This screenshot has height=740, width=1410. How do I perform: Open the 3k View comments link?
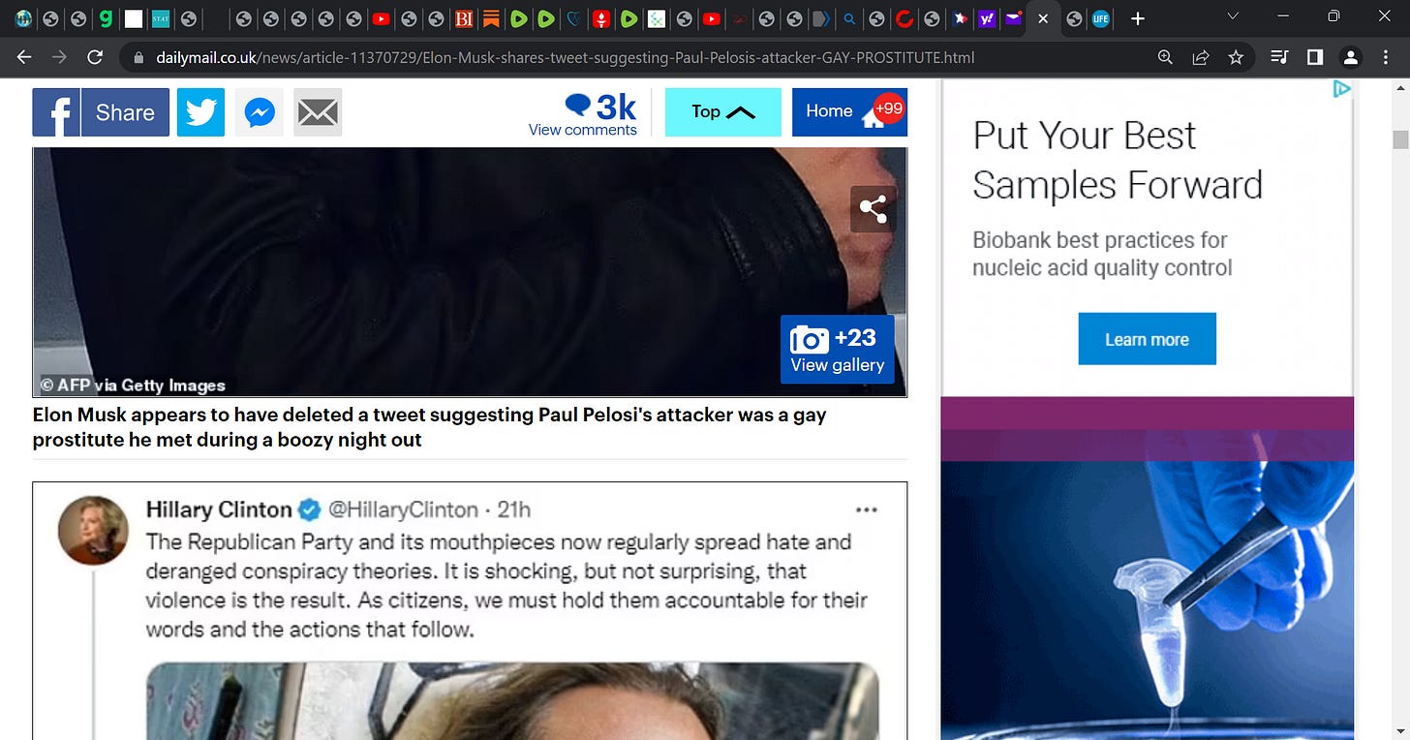click(x=583, y=114)
